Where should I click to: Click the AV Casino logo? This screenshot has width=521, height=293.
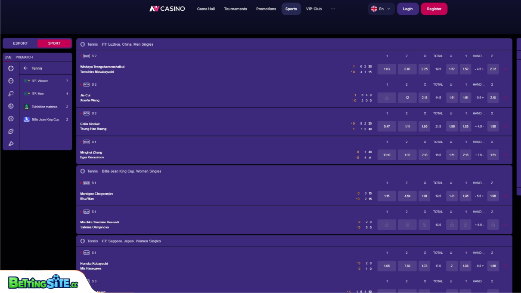167,9
